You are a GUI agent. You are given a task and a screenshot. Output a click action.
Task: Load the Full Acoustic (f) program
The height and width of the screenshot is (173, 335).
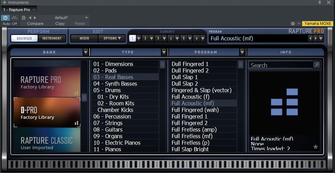click(203, 97)
